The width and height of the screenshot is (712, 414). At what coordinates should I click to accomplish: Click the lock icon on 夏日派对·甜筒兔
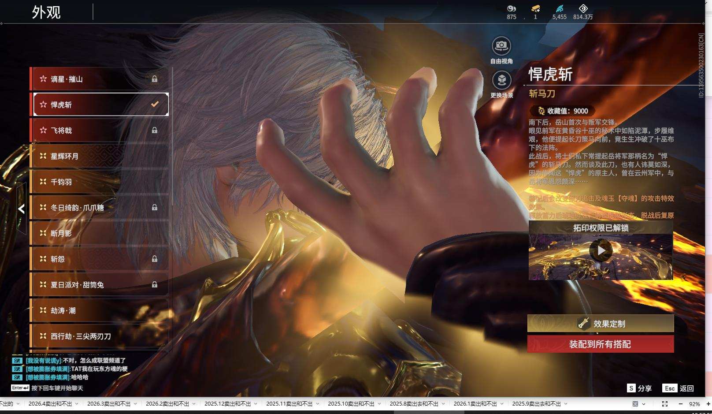155,284
